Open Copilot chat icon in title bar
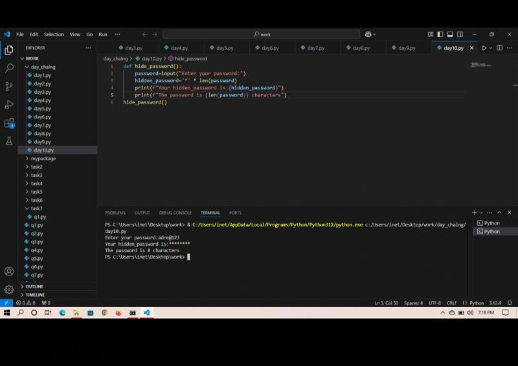 [368, 34]
